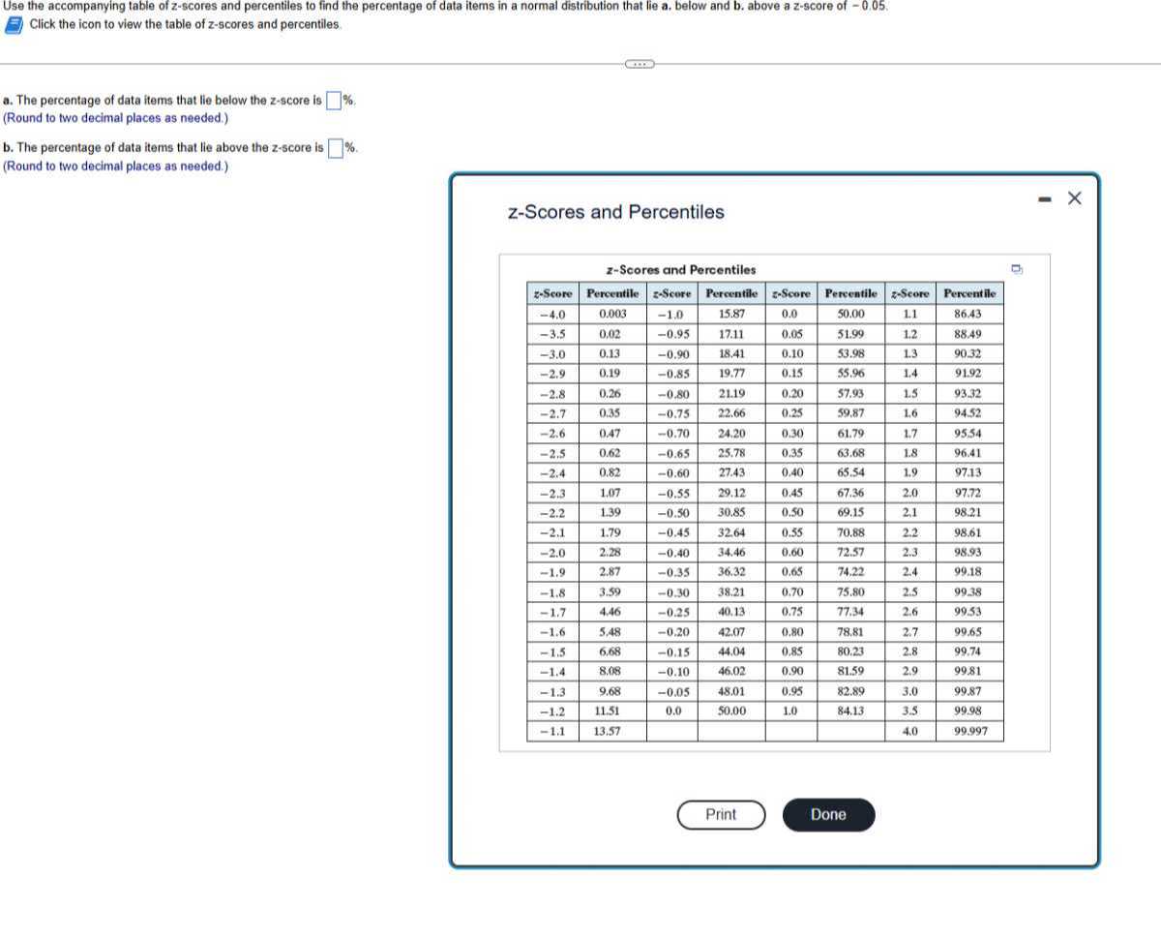Select the 99.997 percentile for z-score 4.0
This screenshot has width=1161, height=938.
[970, 731]
